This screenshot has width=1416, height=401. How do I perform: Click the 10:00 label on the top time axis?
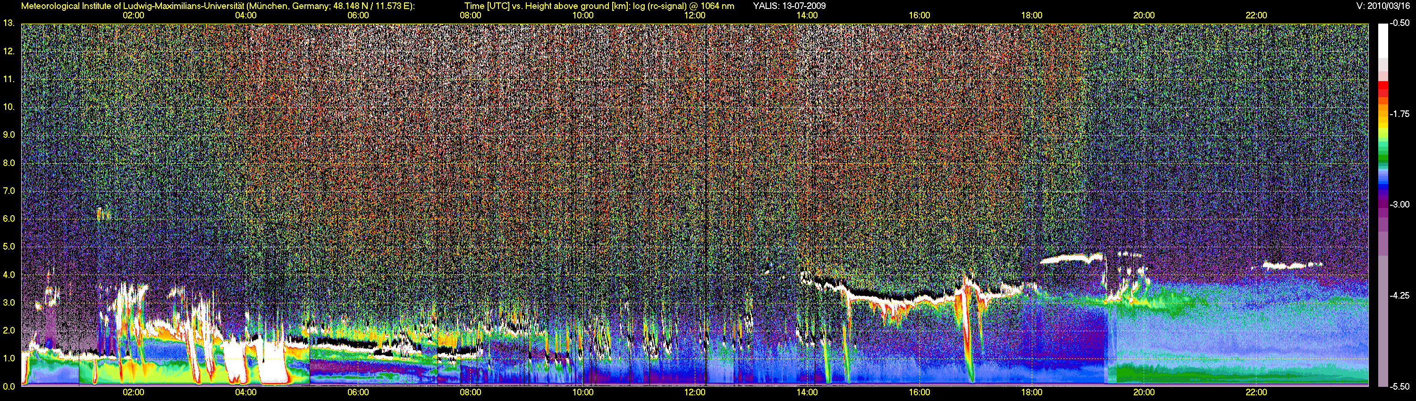[x=582, y=16]
